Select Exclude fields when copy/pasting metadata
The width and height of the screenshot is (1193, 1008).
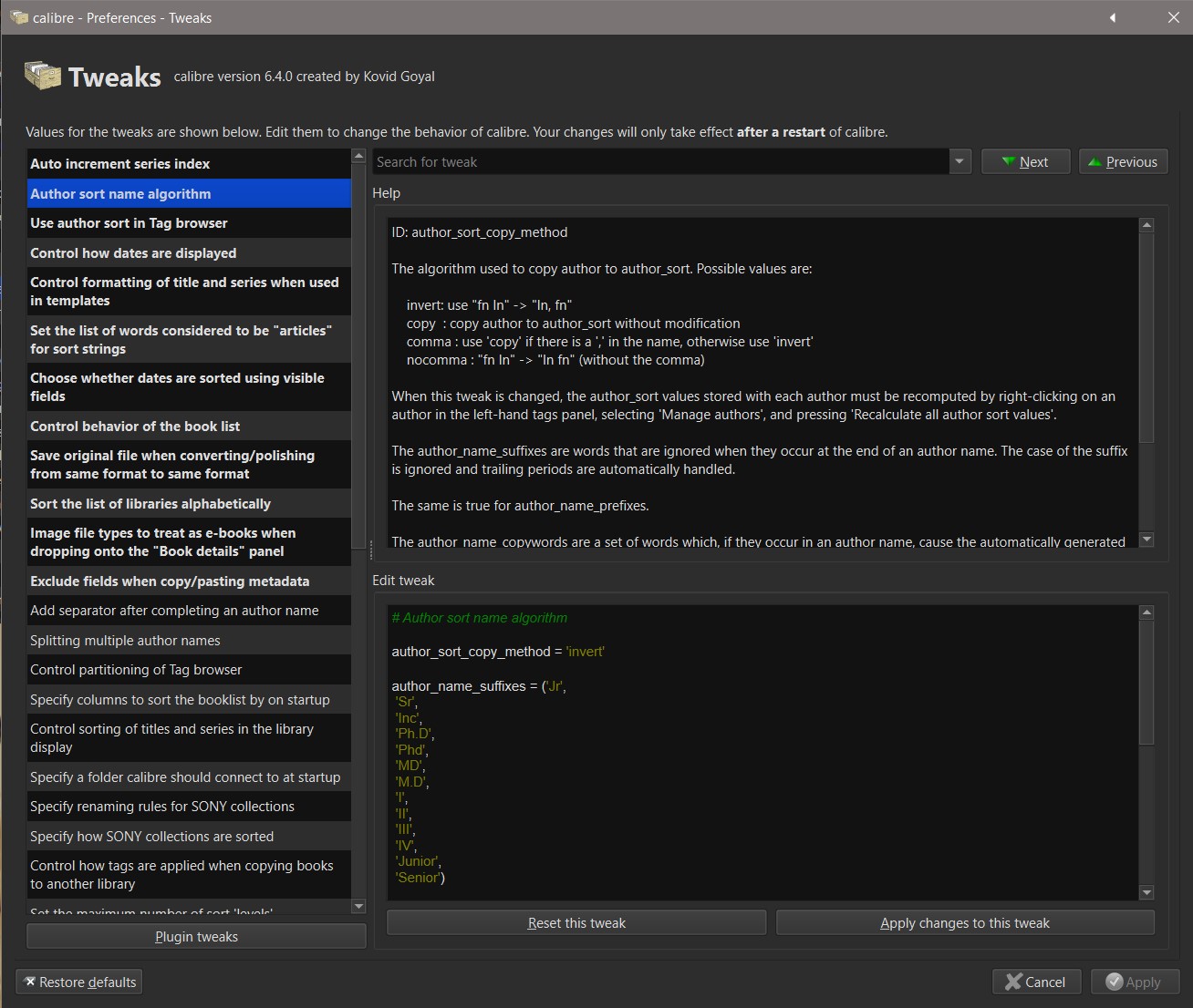pyautogui.click(x=189, y=581)
